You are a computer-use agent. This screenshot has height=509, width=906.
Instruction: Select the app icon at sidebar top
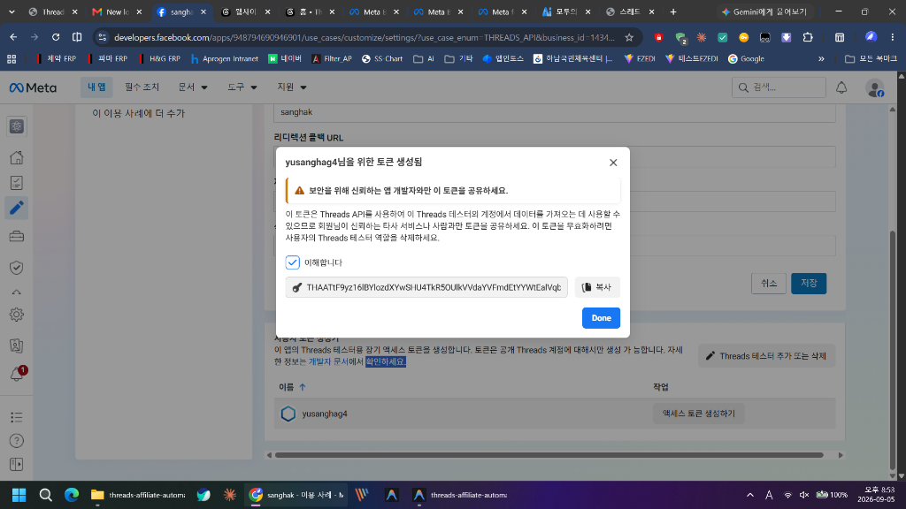[16, 126]
